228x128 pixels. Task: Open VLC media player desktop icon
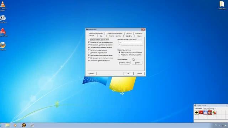(3, 5)
